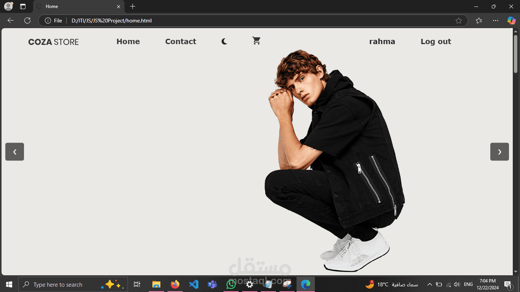Adjust volume via speaker tray icon
Screen dimensions: 520x292
pyautogui.click(x=457, y=284)
